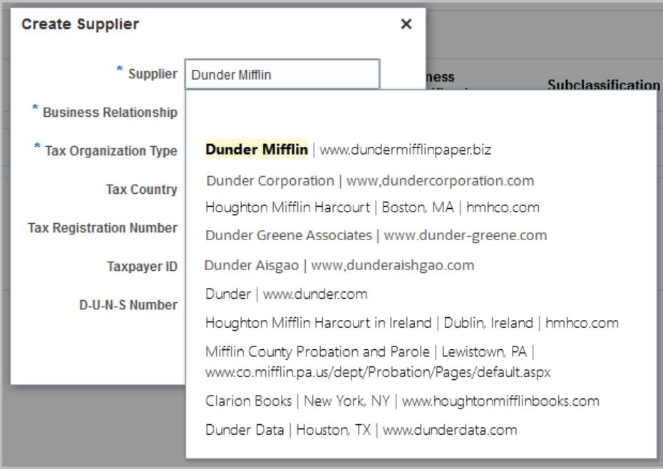Choose Dunder www.dunder.com suggestion
The width and height of the screenshot is (663, 469).
tap(287, 294)
